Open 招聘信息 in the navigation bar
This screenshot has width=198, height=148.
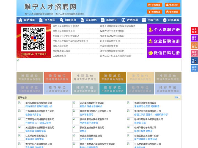[70, 20]
